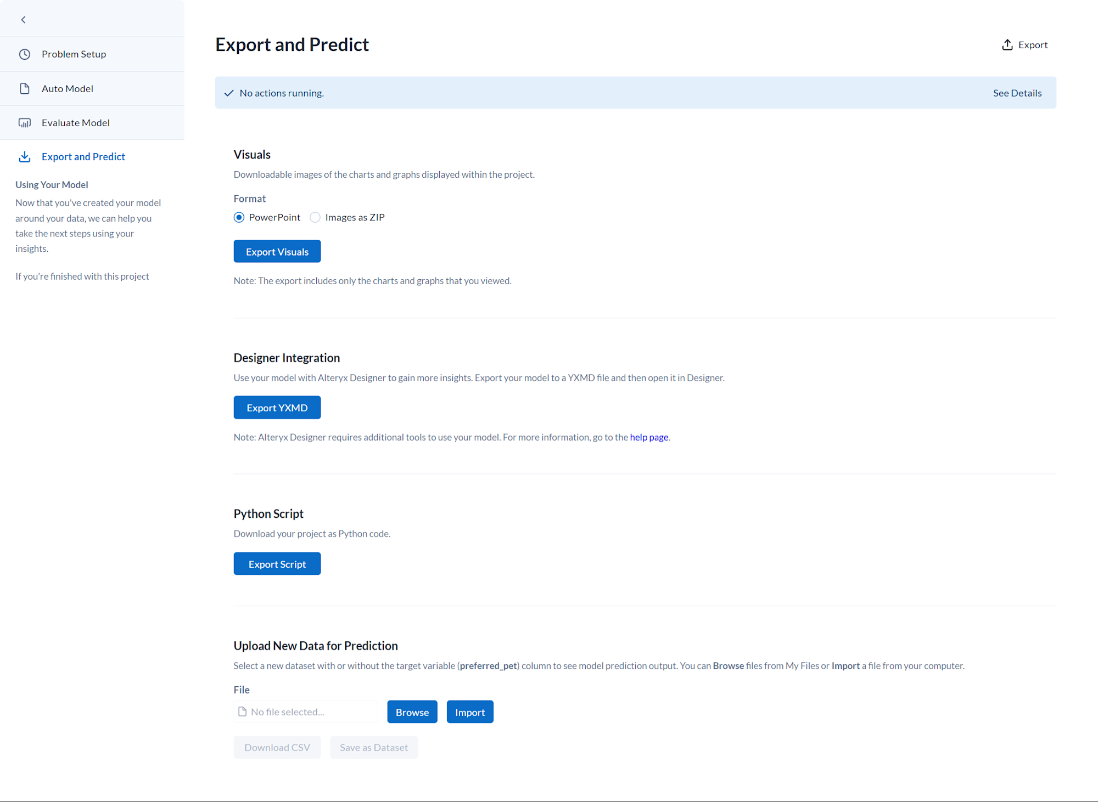
Task: Click the Export Visuals button
Action: tap(277, 251)
